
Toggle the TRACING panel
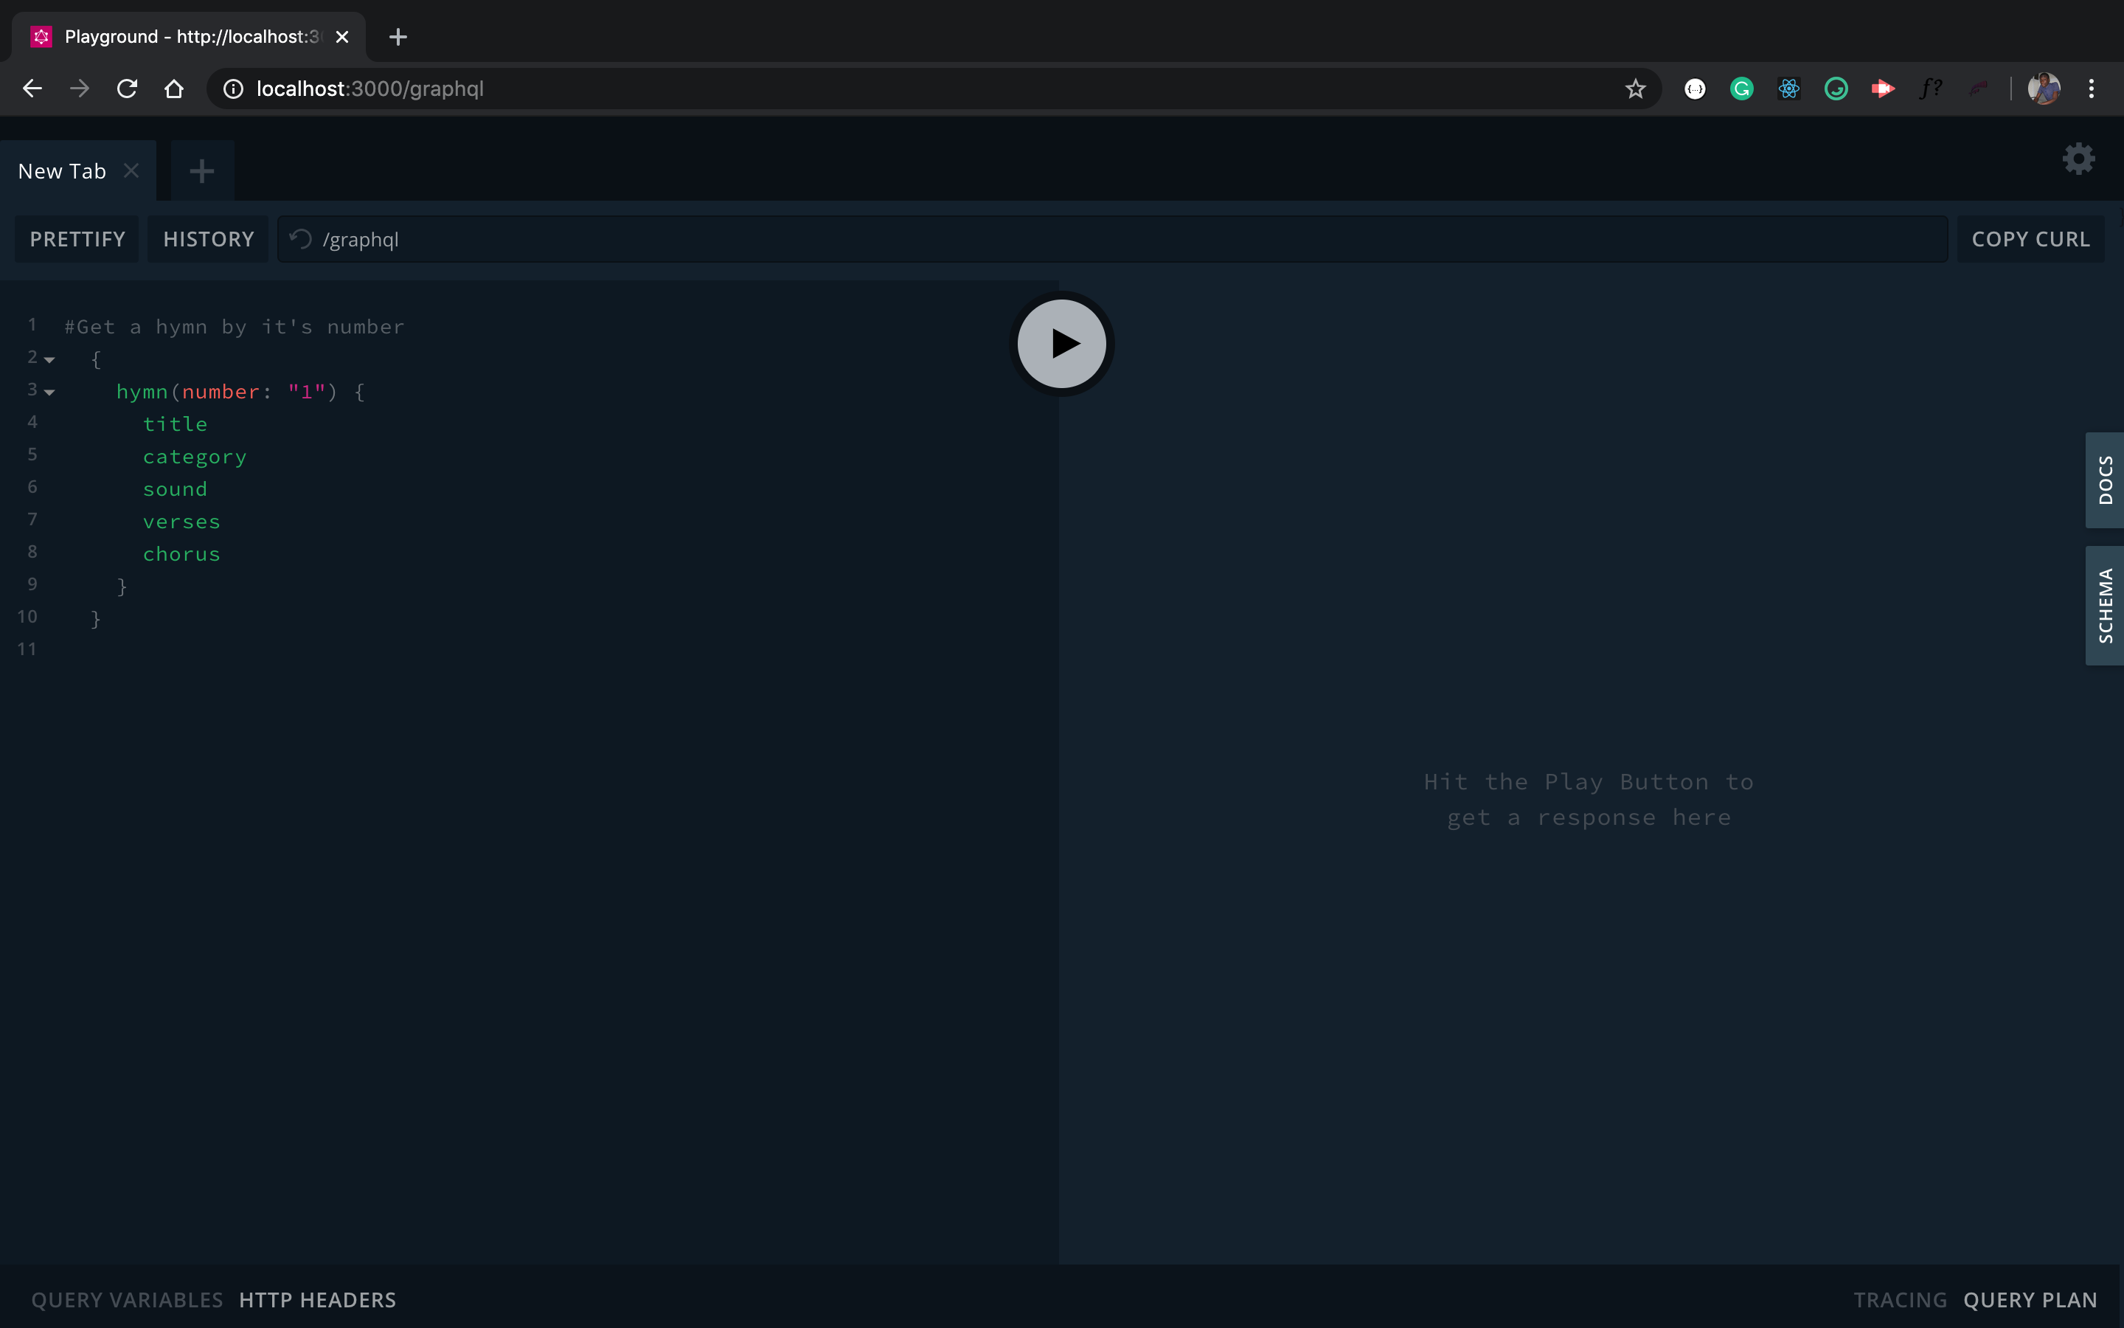click(x=1899, y=1299)
